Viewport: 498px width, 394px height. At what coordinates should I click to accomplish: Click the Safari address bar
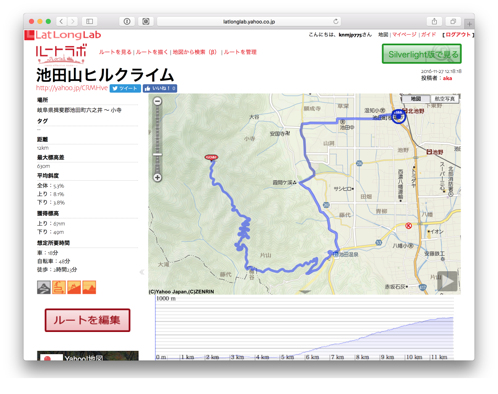[x=249, y=21]
